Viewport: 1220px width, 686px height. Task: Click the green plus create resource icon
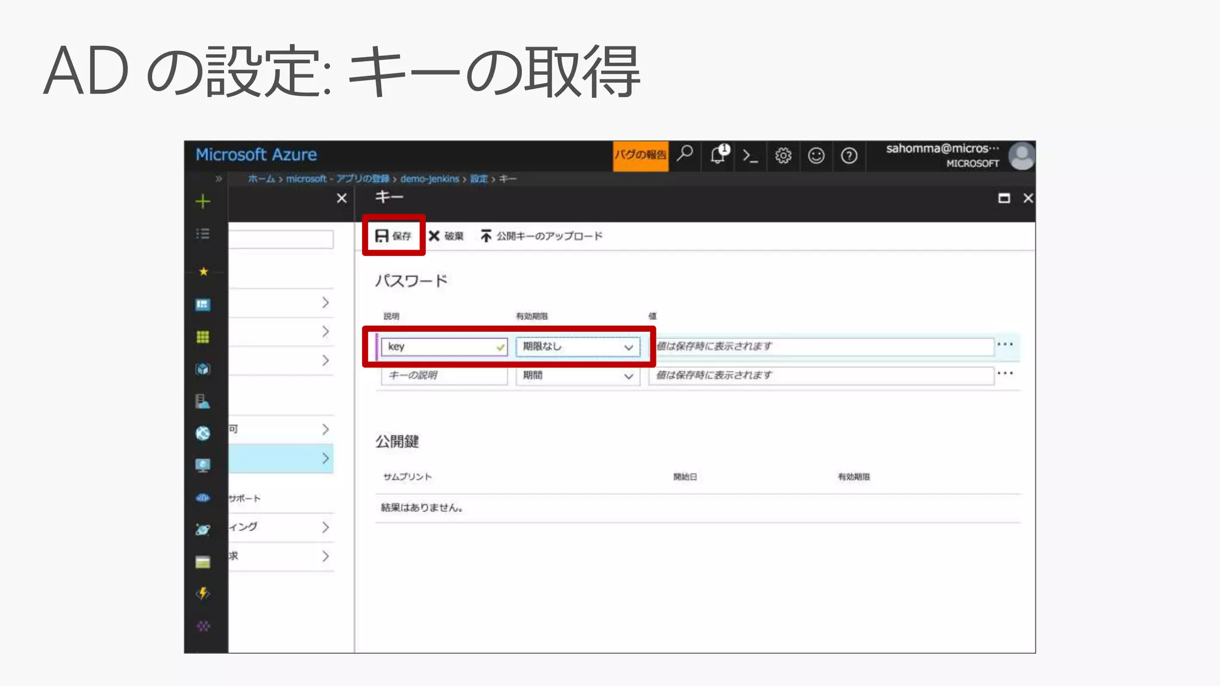203,201
